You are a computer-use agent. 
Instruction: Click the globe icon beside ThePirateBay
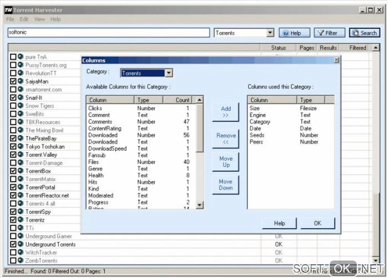point(21,138)
